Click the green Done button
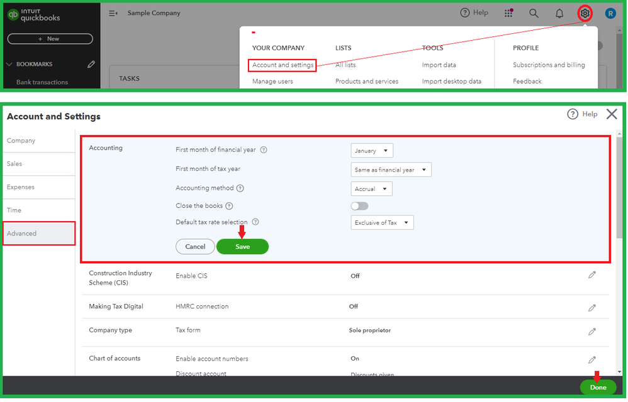 598,387
